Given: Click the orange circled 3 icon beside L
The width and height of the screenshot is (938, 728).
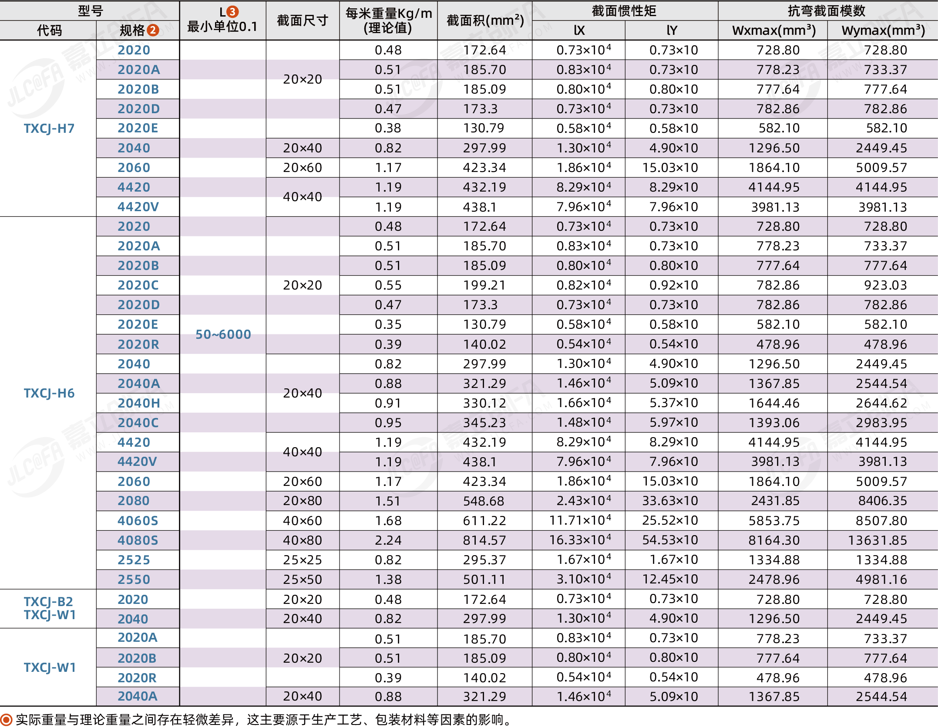Looking at the screenshot, I should 233,12.
